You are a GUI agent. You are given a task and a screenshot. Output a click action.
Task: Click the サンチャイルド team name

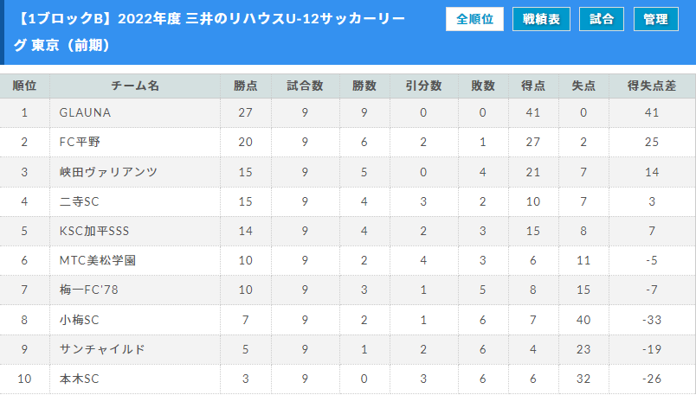coord(102,349)
